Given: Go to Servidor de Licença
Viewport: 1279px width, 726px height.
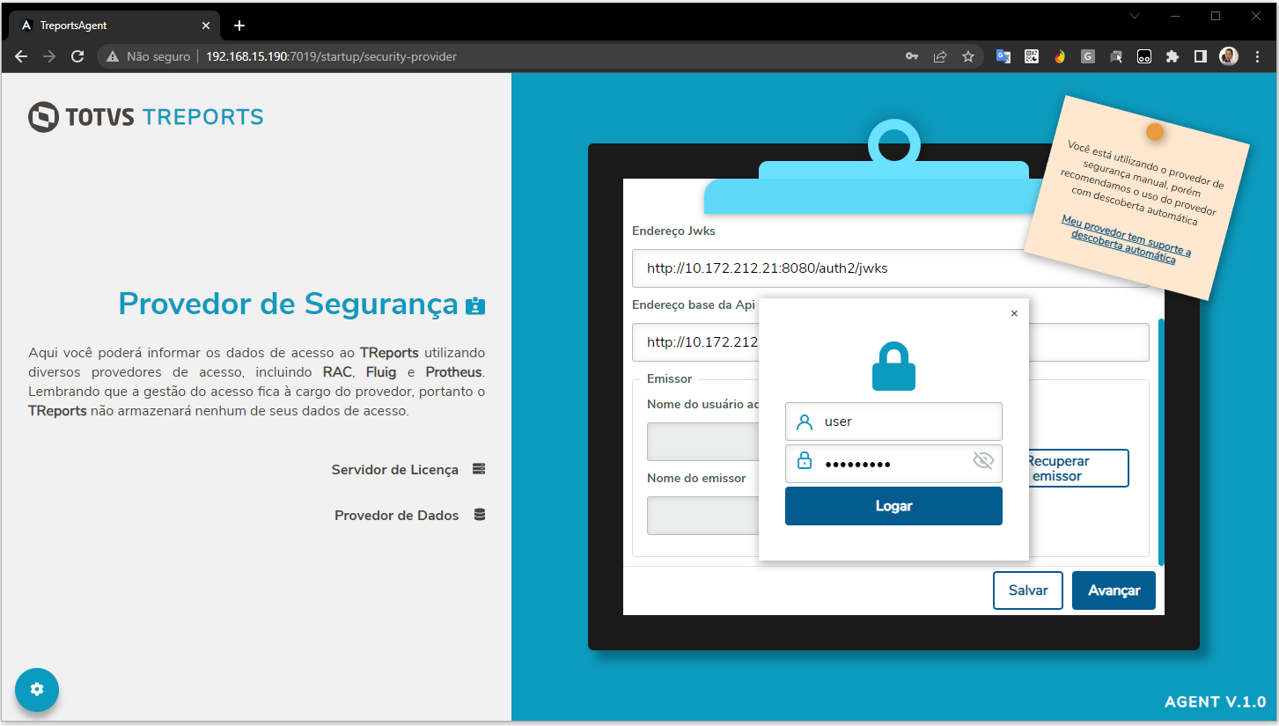Looking at the screenshot, I should [394, 470].
